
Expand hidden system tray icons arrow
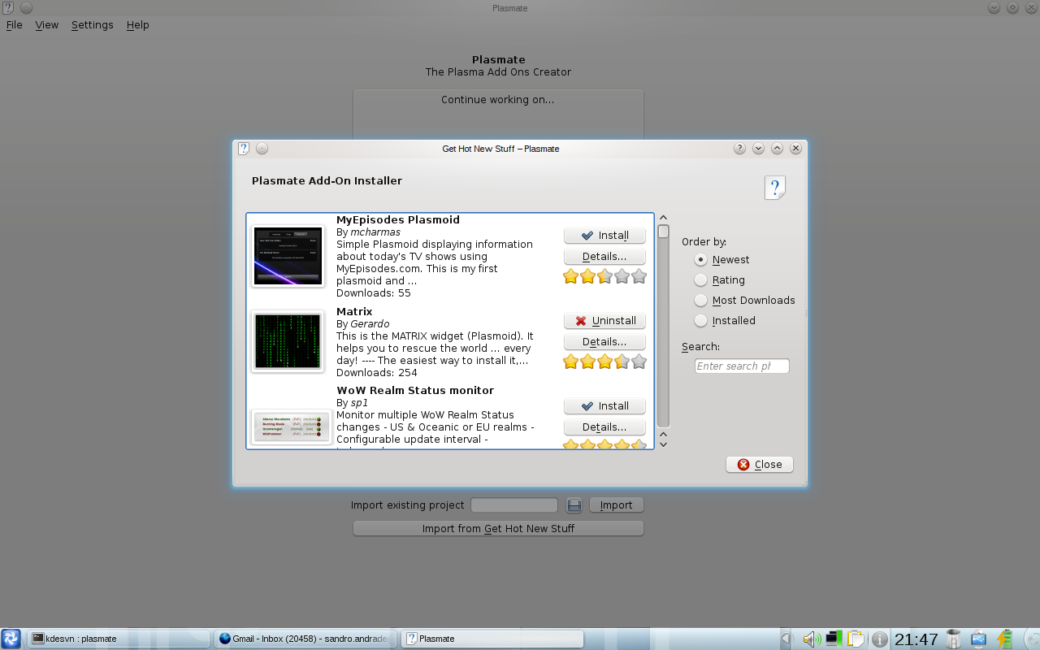(786, 639)
